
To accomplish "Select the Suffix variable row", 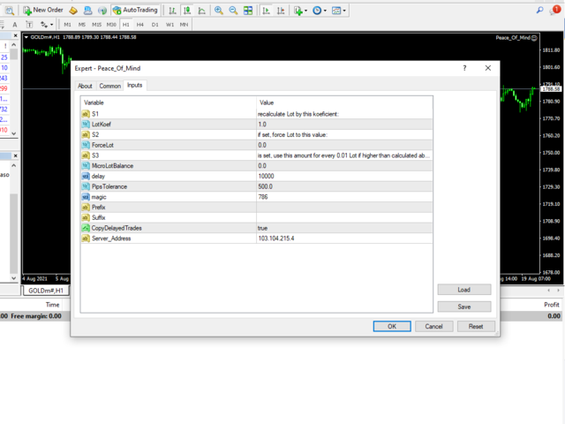I will pyautogui.click(x=257, y=218).
